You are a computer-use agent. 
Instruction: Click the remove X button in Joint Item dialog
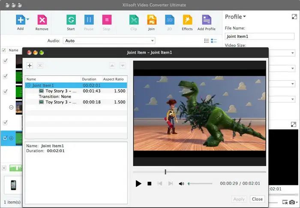pyautogui.click(x=40, y=66)
